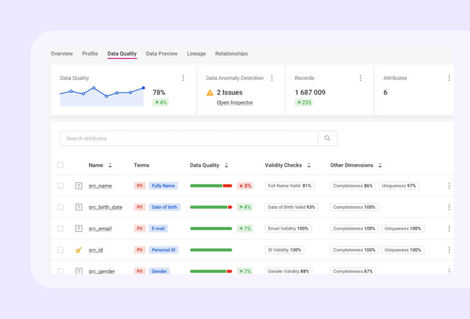
Task: Click the Open Inspector link
Action: click(x=235, y=102)
